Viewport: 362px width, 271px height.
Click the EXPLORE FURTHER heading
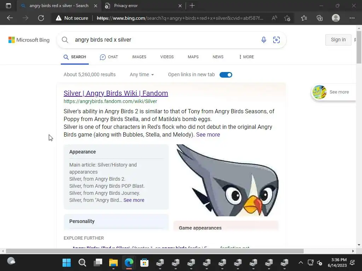(x=83, y=238)
